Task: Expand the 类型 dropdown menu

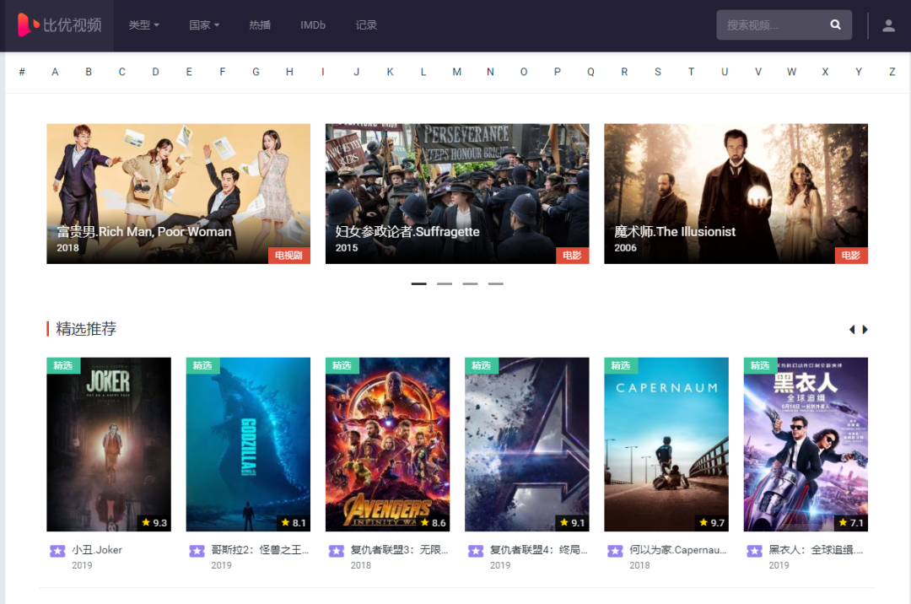Action: coord(143,25)
